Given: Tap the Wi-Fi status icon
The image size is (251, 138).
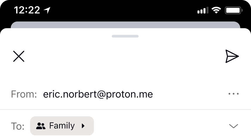Looking at the screenshot, I should (x=216, y=10).
